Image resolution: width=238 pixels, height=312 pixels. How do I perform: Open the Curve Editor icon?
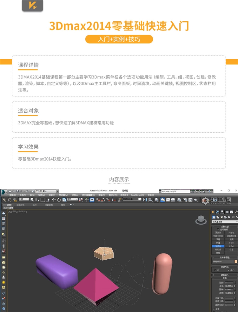tap(168, 200)
